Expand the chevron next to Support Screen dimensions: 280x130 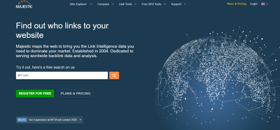point(185,4)
